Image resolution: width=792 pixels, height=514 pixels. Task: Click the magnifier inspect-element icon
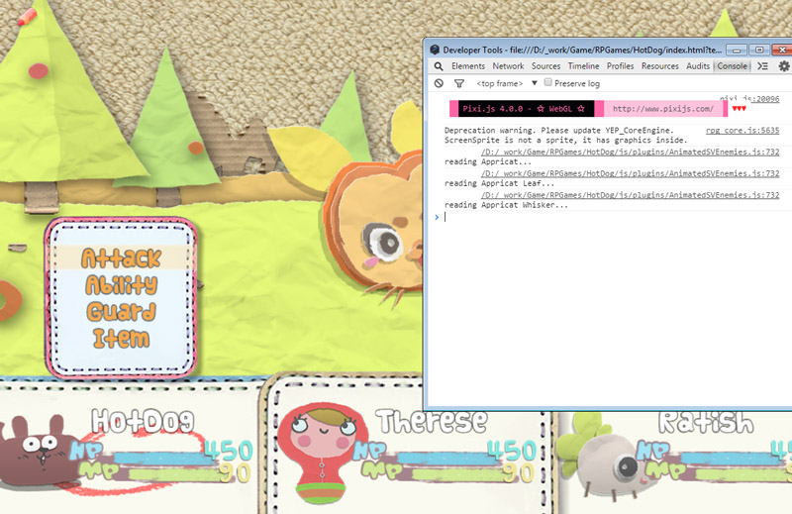439,66
